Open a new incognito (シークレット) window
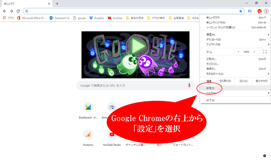 (x=235, y=27)
